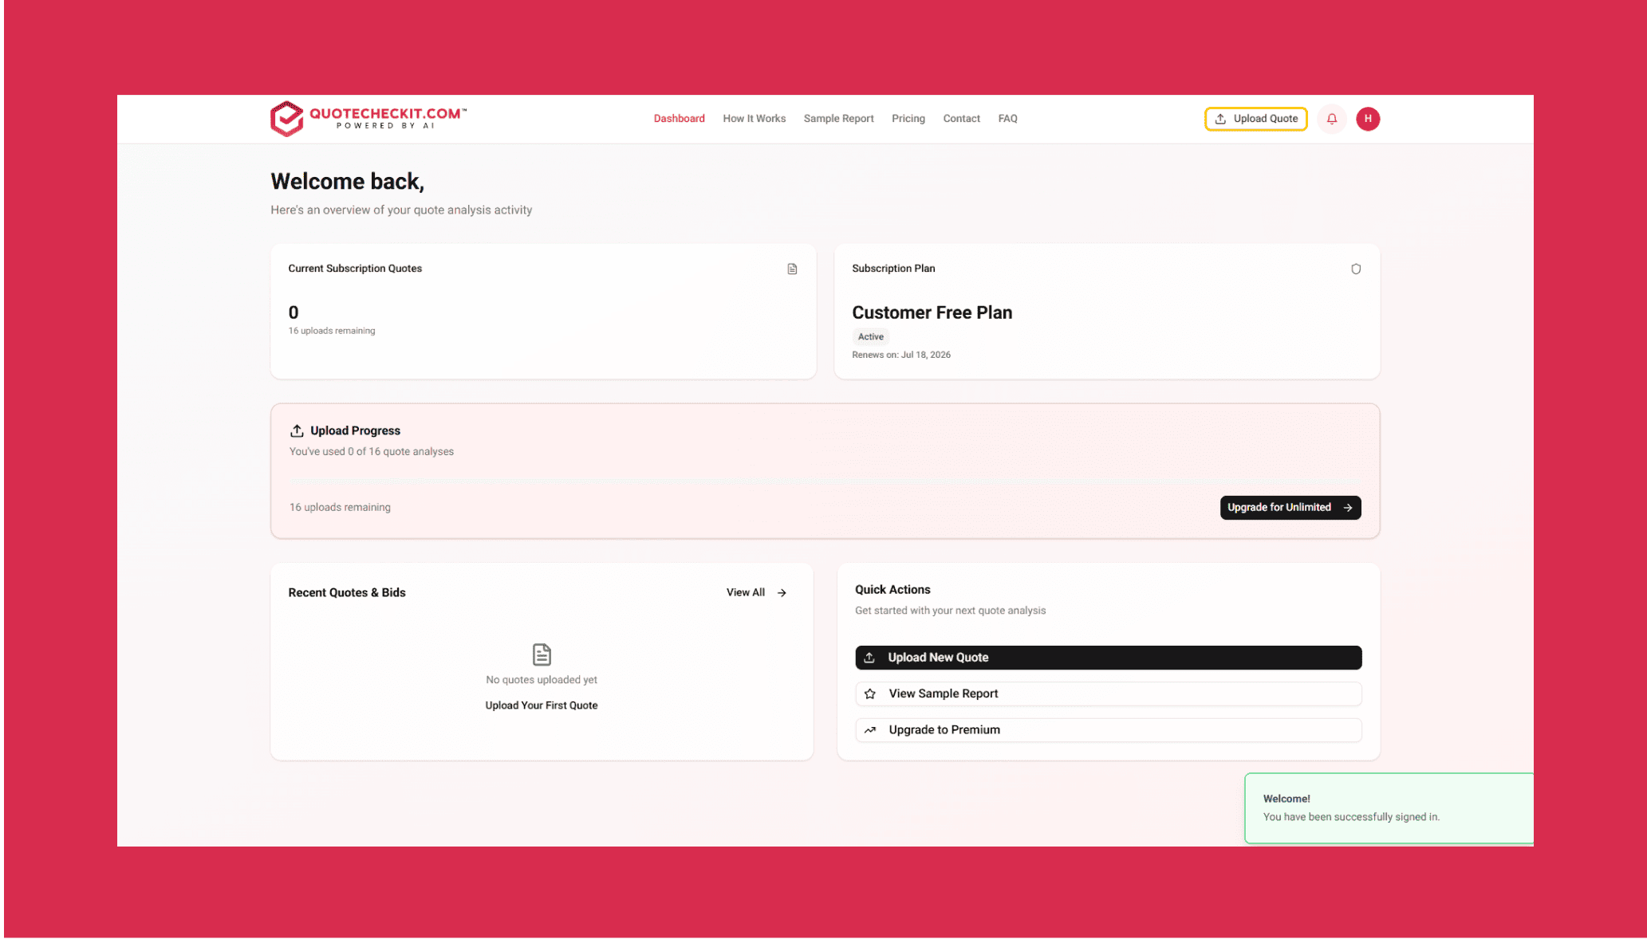Viewport: 1647px width, 939px height.
Task: Click the upload icon beside Upload Progress
Action: pos(297,430)
